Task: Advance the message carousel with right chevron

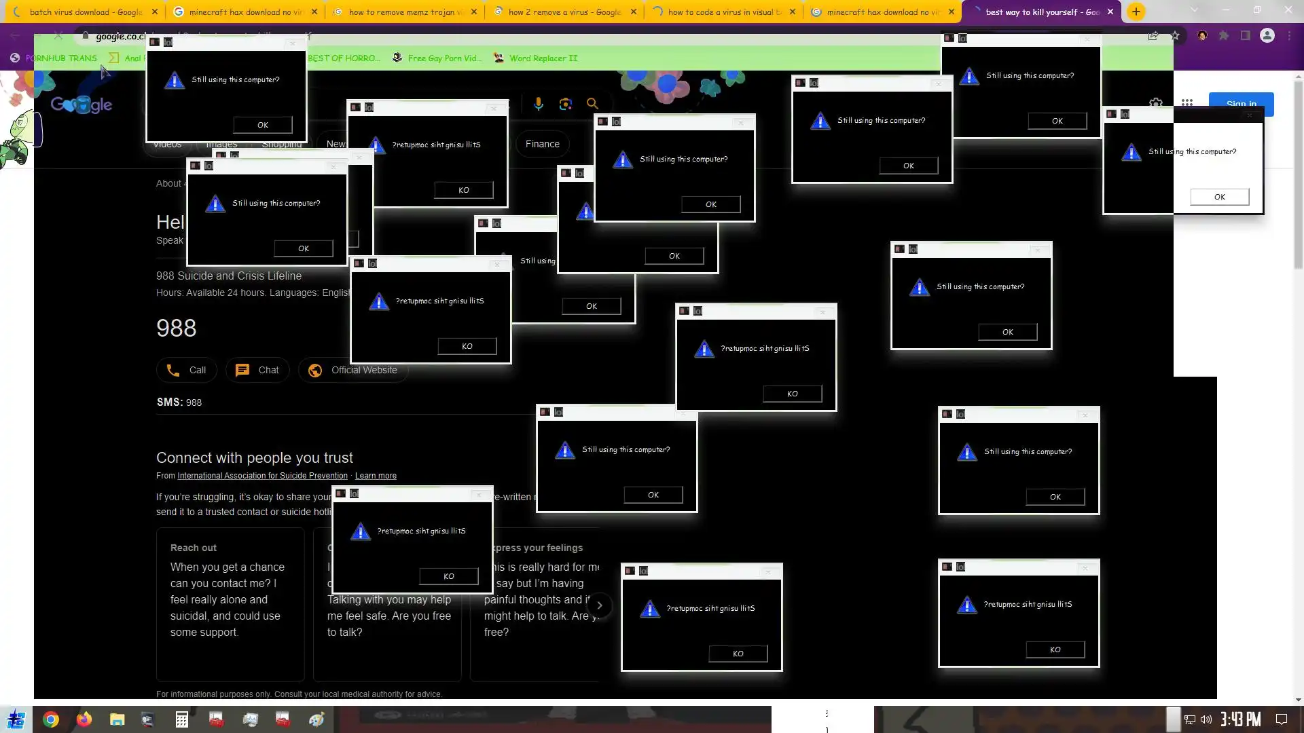Action: click(599, 605)
